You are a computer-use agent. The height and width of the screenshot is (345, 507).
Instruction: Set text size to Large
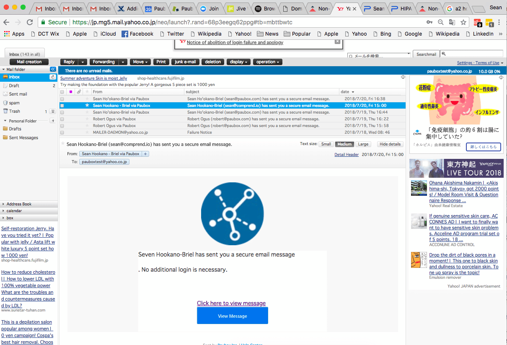363,144
